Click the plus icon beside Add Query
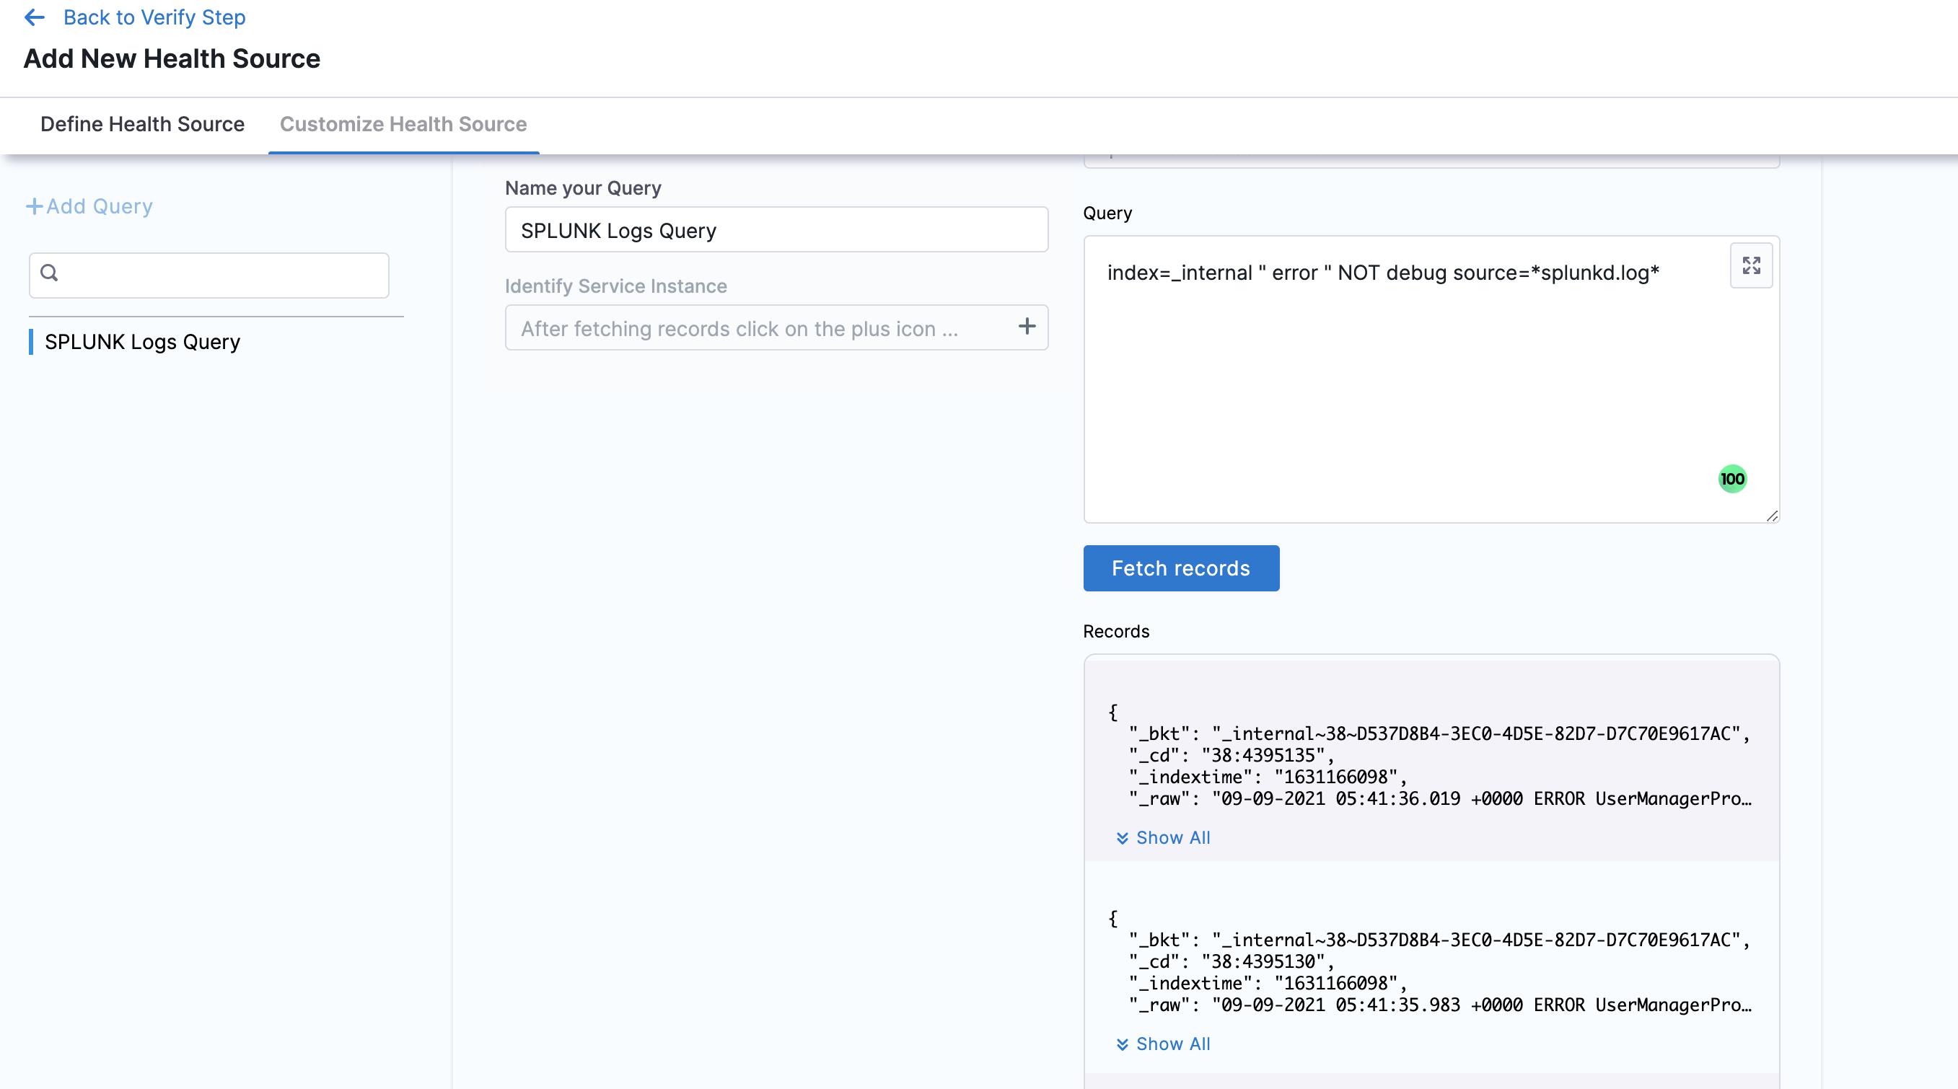 point(34,206)
